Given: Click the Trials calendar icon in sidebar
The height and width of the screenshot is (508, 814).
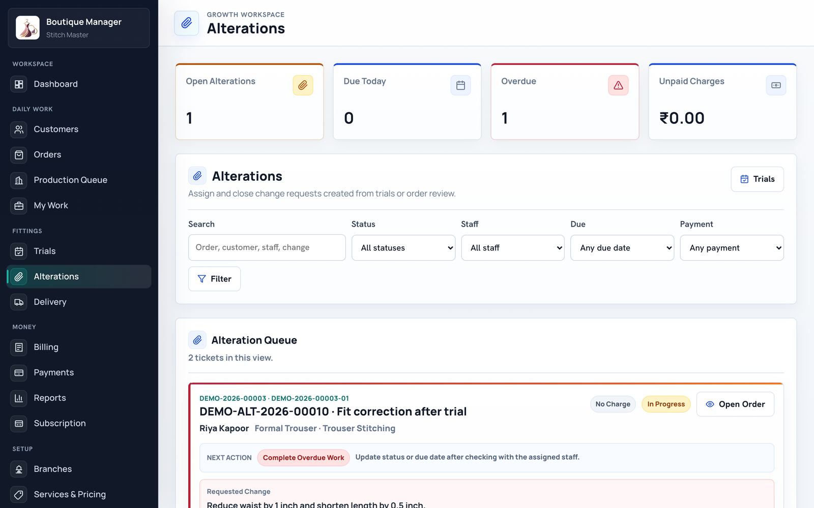Looking at the screenshot, I should (19, 251).
